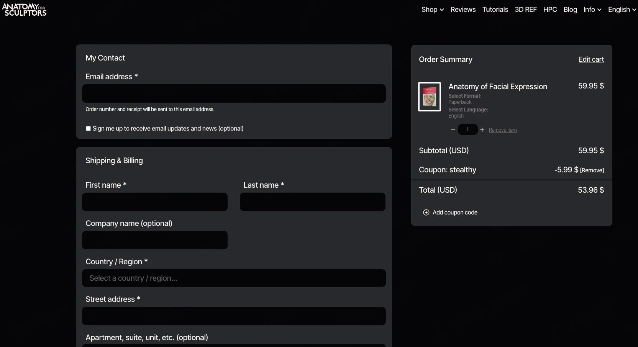The image size is (638, 347).
Task: Click the Total (USD) label
Action: tap(438, 190)
